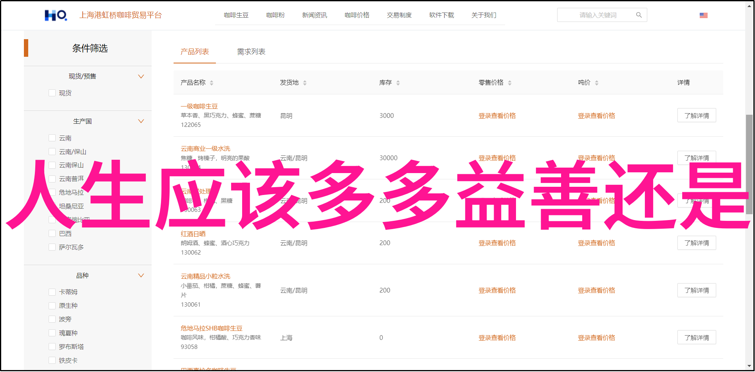Open the 咖啡价格 menu item
The width and height of the screenshot is (755, 372).
[x=357, y=15]
